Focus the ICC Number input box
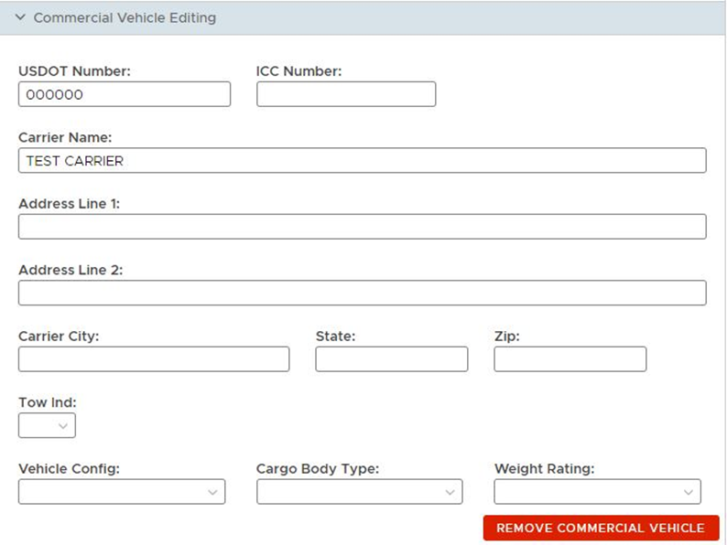 pos(346,94)
